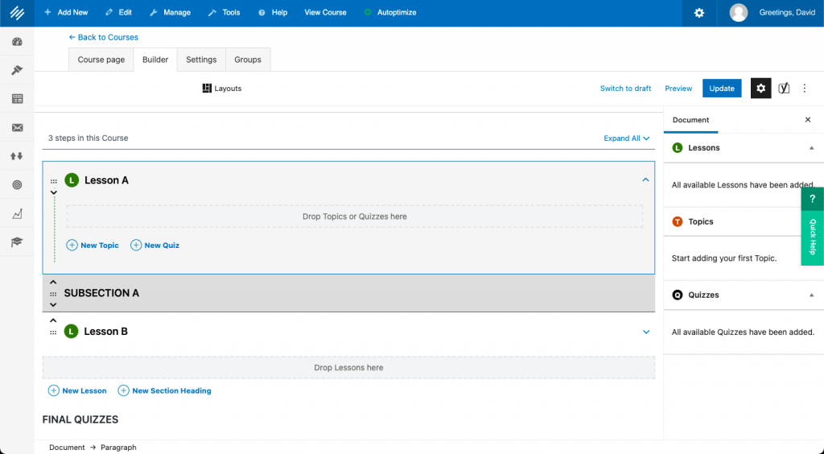
Task: Toggle the black settings gear panel button
Action: coord(760,89)
